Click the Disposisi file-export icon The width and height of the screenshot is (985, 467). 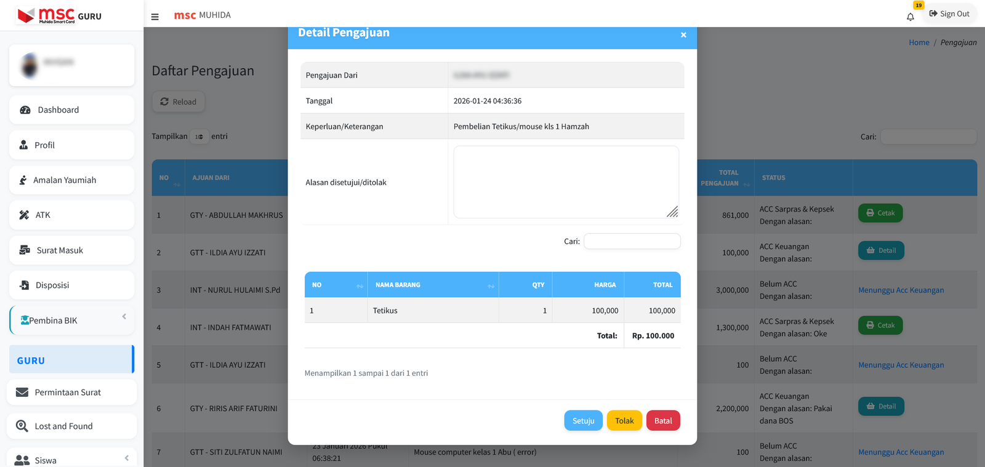[x=25, y=285]
